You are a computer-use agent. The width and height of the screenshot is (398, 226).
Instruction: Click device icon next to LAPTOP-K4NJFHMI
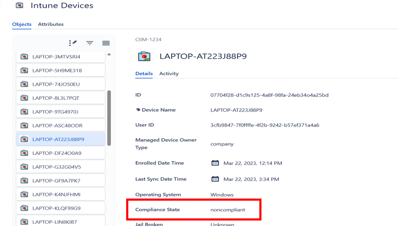pyautogui.click(x=24, y=195)
